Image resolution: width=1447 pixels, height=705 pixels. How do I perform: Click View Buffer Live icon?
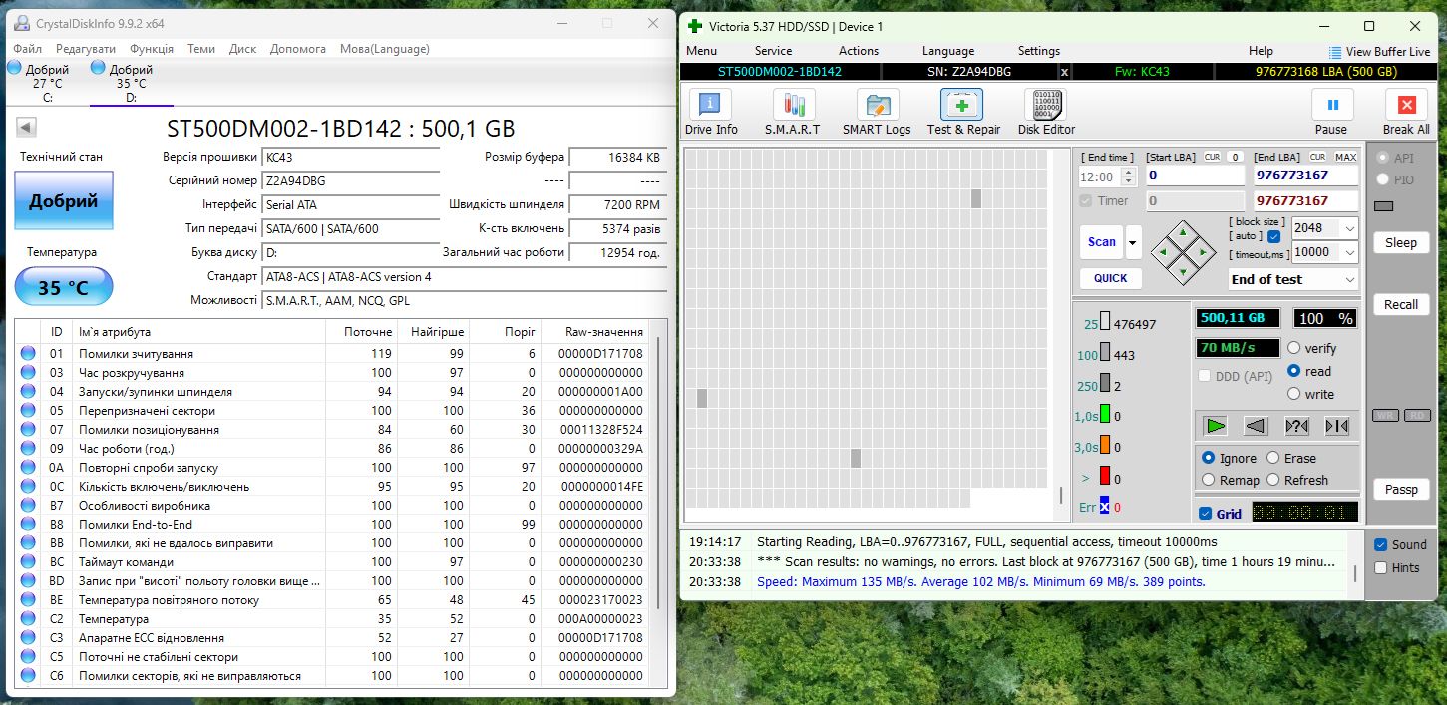[x=1335, y=52]
